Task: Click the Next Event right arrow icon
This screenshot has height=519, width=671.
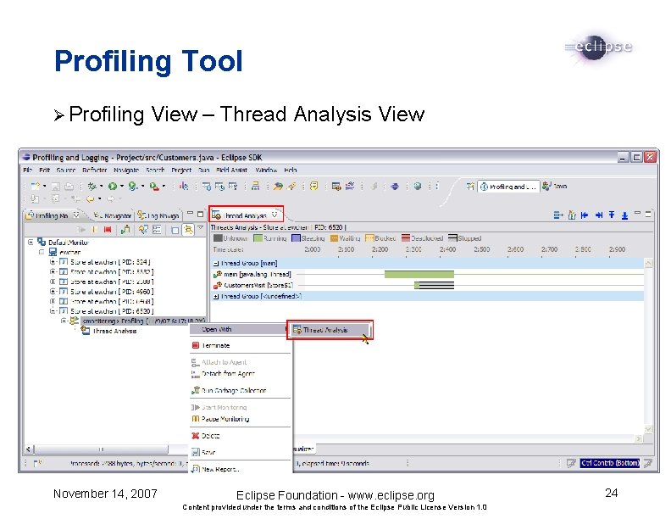Action: click(x=599, y=215)
